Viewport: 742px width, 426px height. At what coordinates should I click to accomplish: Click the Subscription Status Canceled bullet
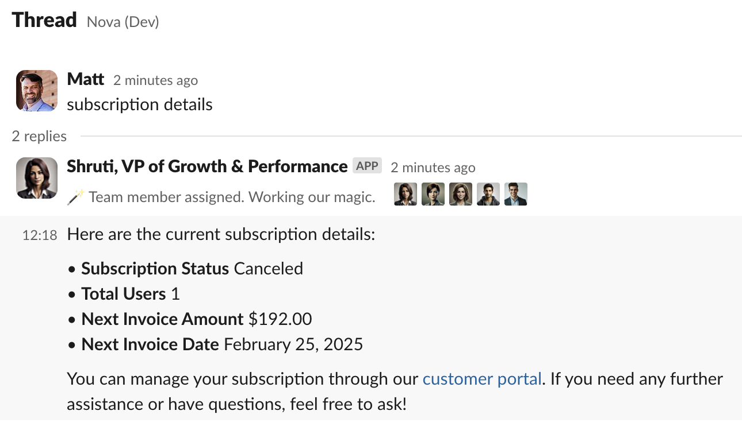point(192,268)
